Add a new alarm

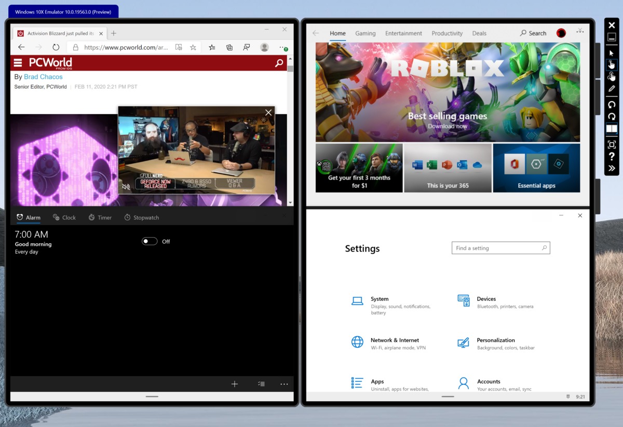[x=235, y=384]
